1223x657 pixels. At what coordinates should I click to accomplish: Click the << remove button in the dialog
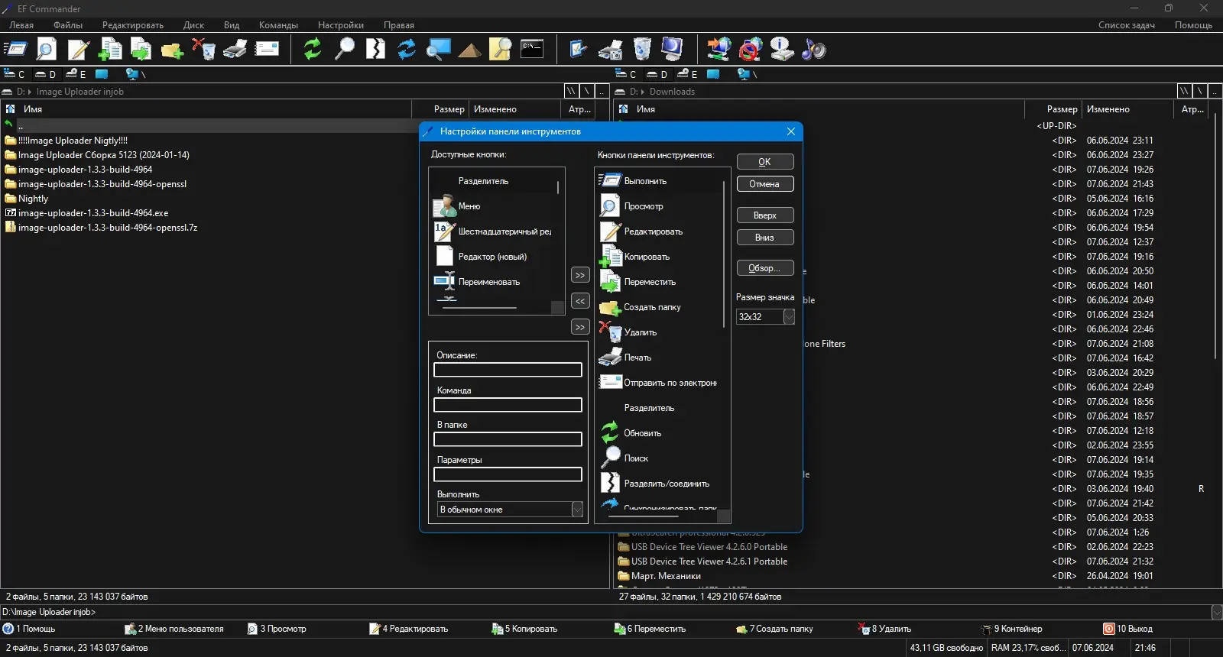point(580,301)
